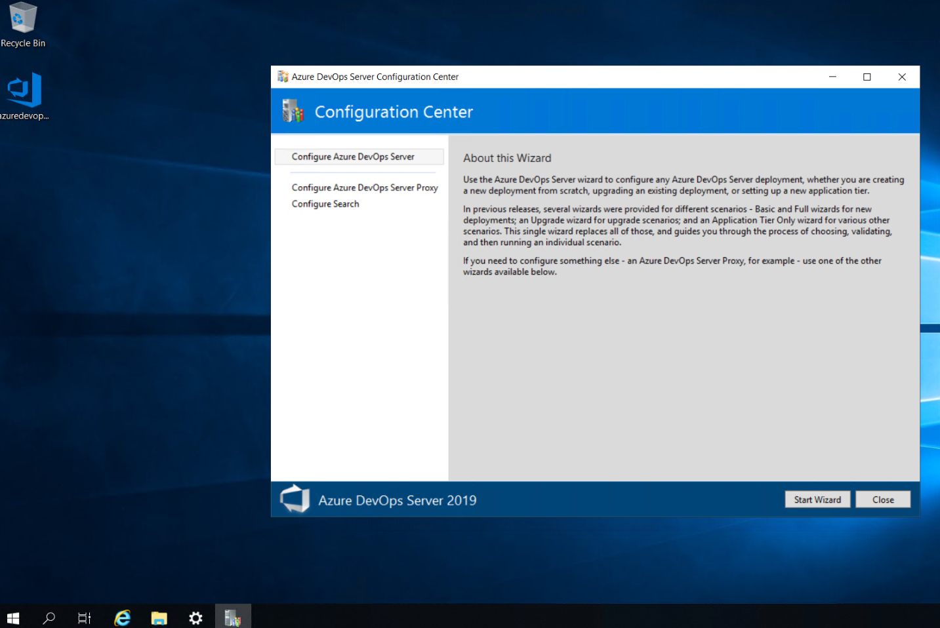Click the Start Wizard button

817,500
